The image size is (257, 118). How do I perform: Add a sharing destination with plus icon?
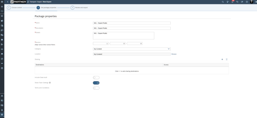222,59
